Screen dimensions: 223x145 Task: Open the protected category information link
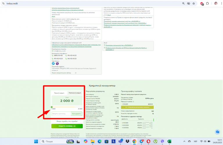(x=76, y=46)
